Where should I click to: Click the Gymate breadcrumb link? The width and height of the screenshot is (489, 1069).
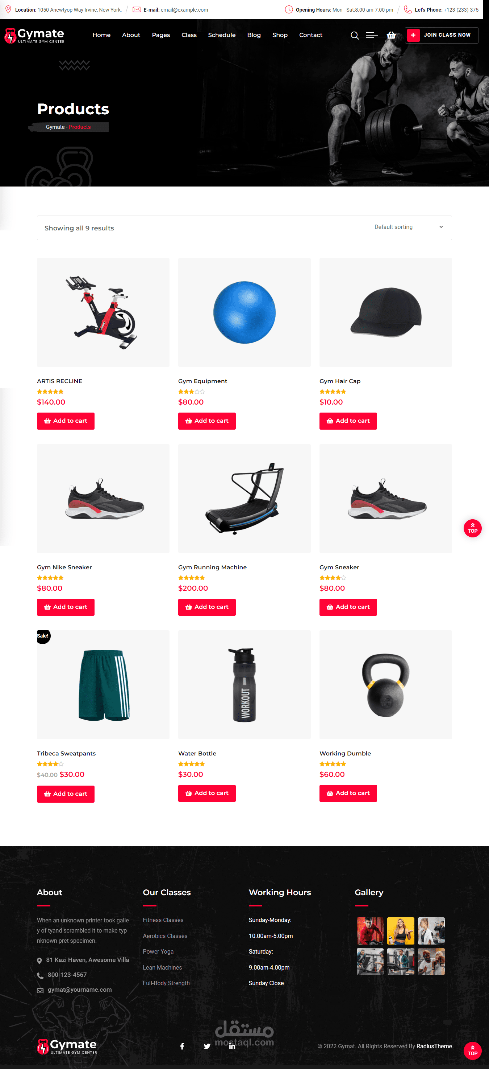55,127
